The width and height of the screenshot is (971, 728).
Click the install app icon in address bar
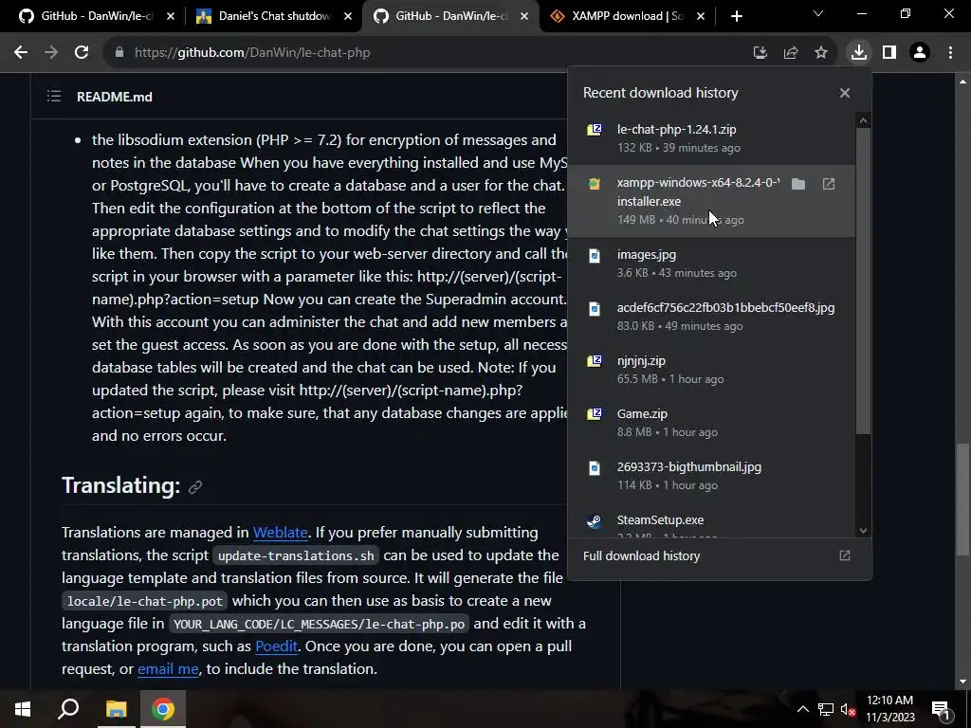tap(760, 53)
